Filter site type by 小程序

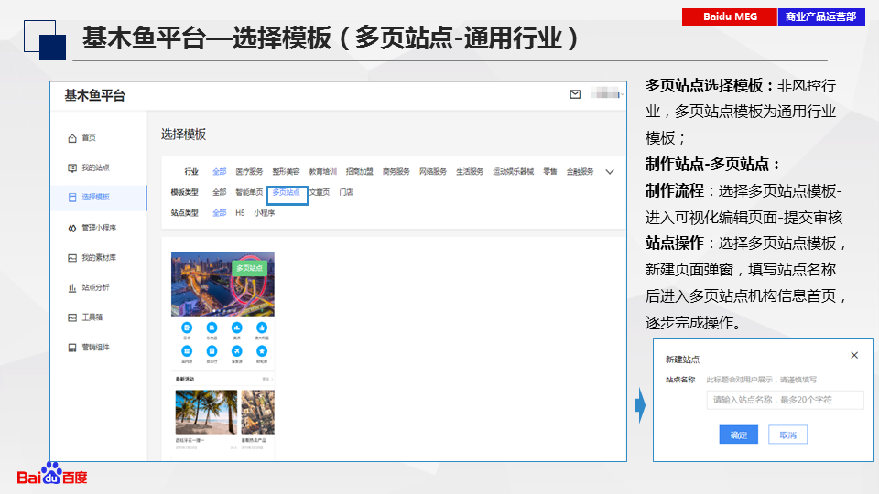pyautogui.click(x=264, y=213)
